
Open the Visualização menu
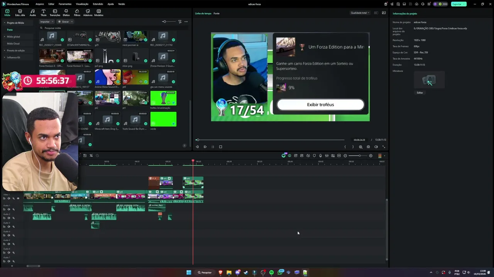point(82,4)
